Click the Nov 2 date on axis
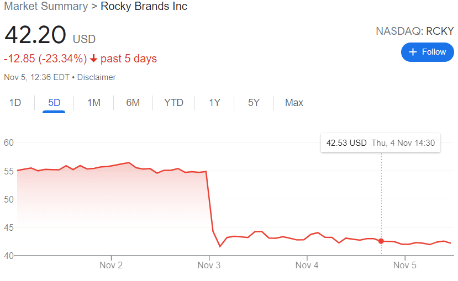This screenshot has width=458, height=281. tap(111, 266)
